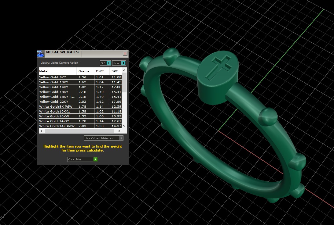The width and height of the screenshot is (334, 225).
Task: Click the 1.01 DWT cell for 9KY
Action: tap(102, 77)
